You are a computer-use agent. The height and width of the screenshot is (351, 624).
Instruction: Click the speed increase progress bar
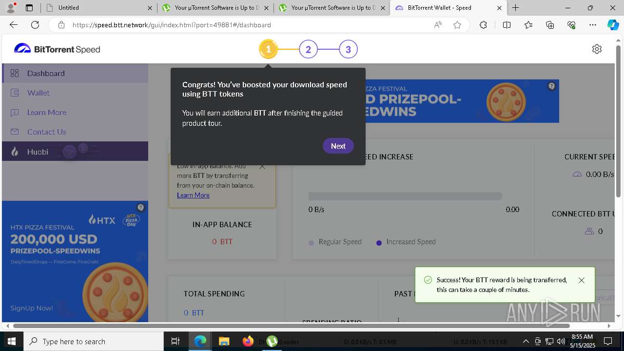405,196
